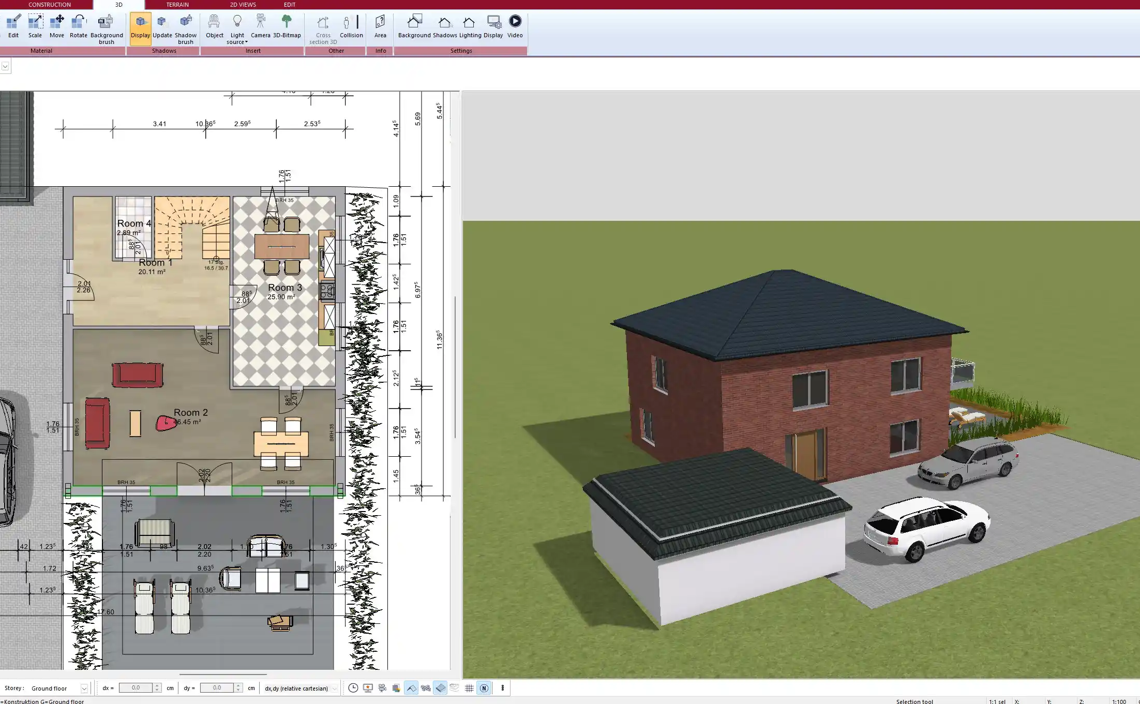Enable Collision detection

click(x=351, y=26)
